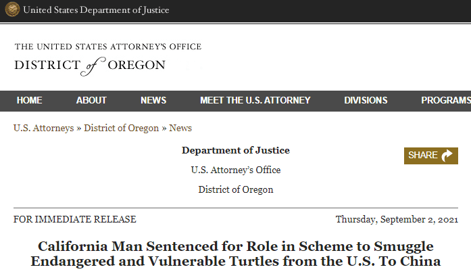Open the ABOUT menu
The image size is (471, 280).
pyautogui.click(x=91, y=101)
